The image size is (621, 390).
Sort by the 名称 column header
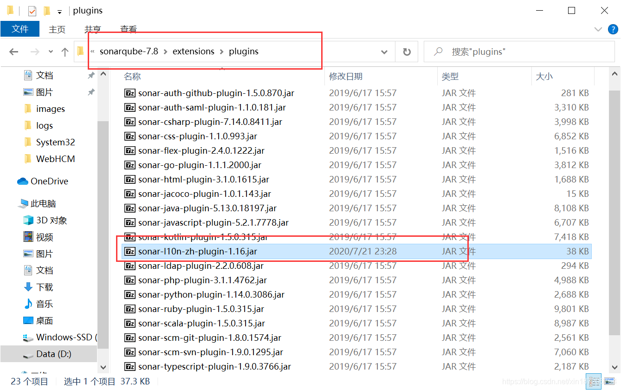click(133, 77)
